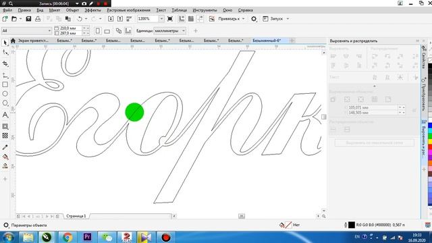Toggle the all-pages layout button
The height and width of the screenshot is (243, 432).
point(119,31)
